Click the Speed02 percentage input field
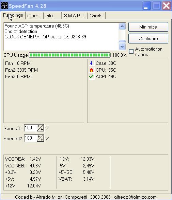 pos(30,138)
